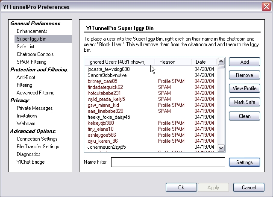
Task: Cancel the preferences dialog
Action: click(249, 188)
